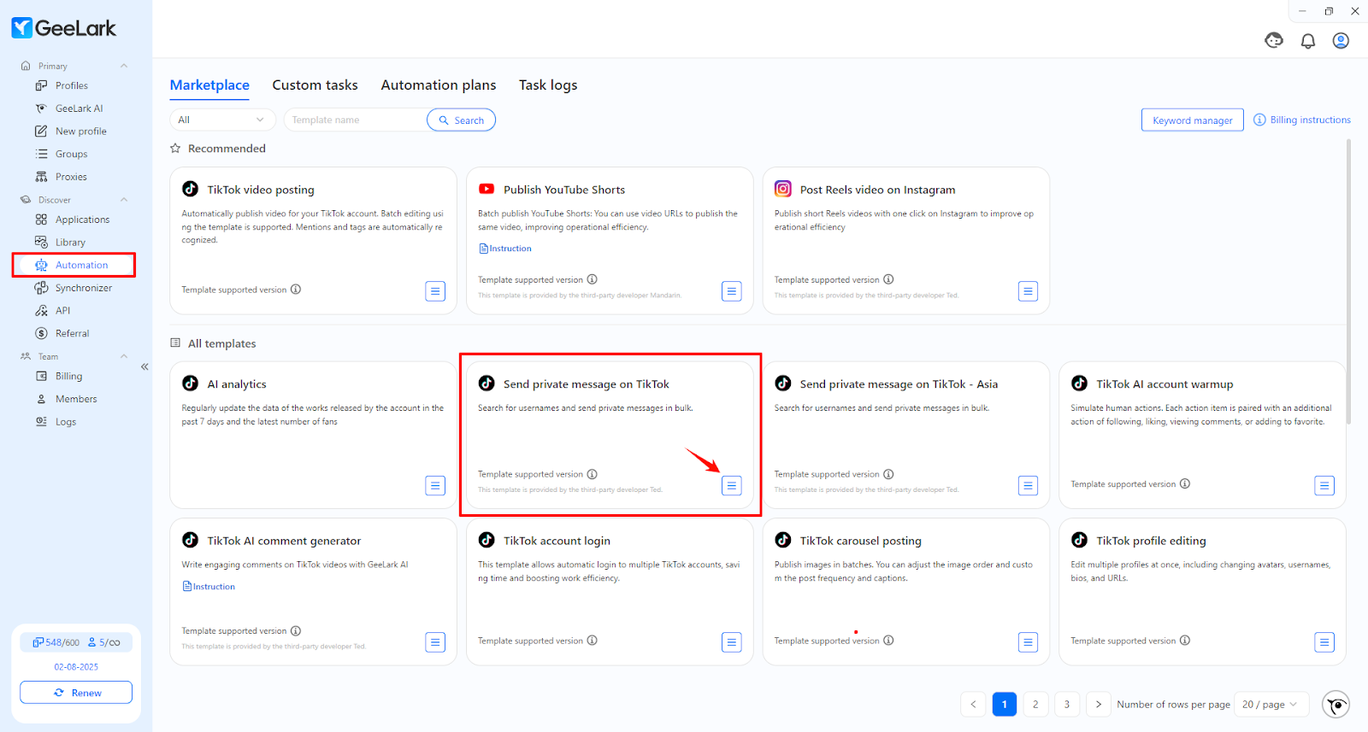Open the All category dropdown

222,120
